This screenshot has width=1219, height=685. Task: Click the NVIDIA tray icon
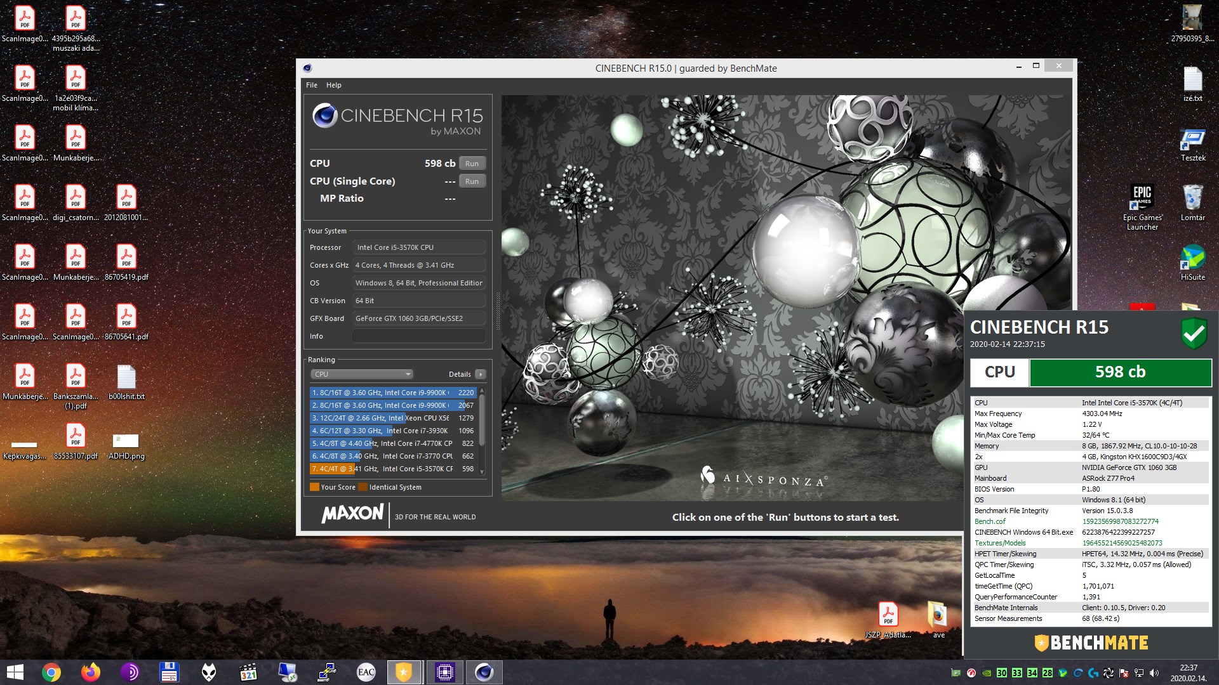click(987, 673)
